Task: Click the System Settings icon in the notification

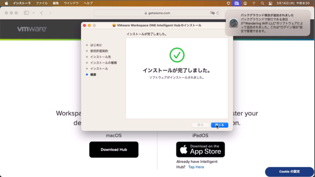Action: (233, 23)
